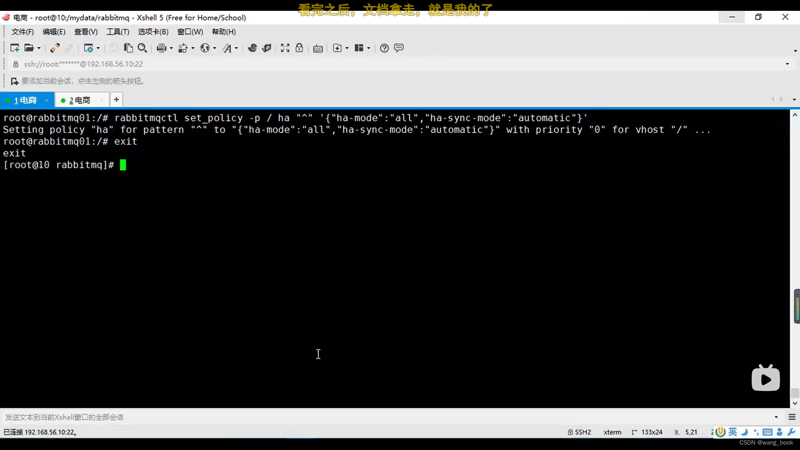Expand the address bar history dropdown
Viewport: 800px width, 450px height.
[787, 64]
